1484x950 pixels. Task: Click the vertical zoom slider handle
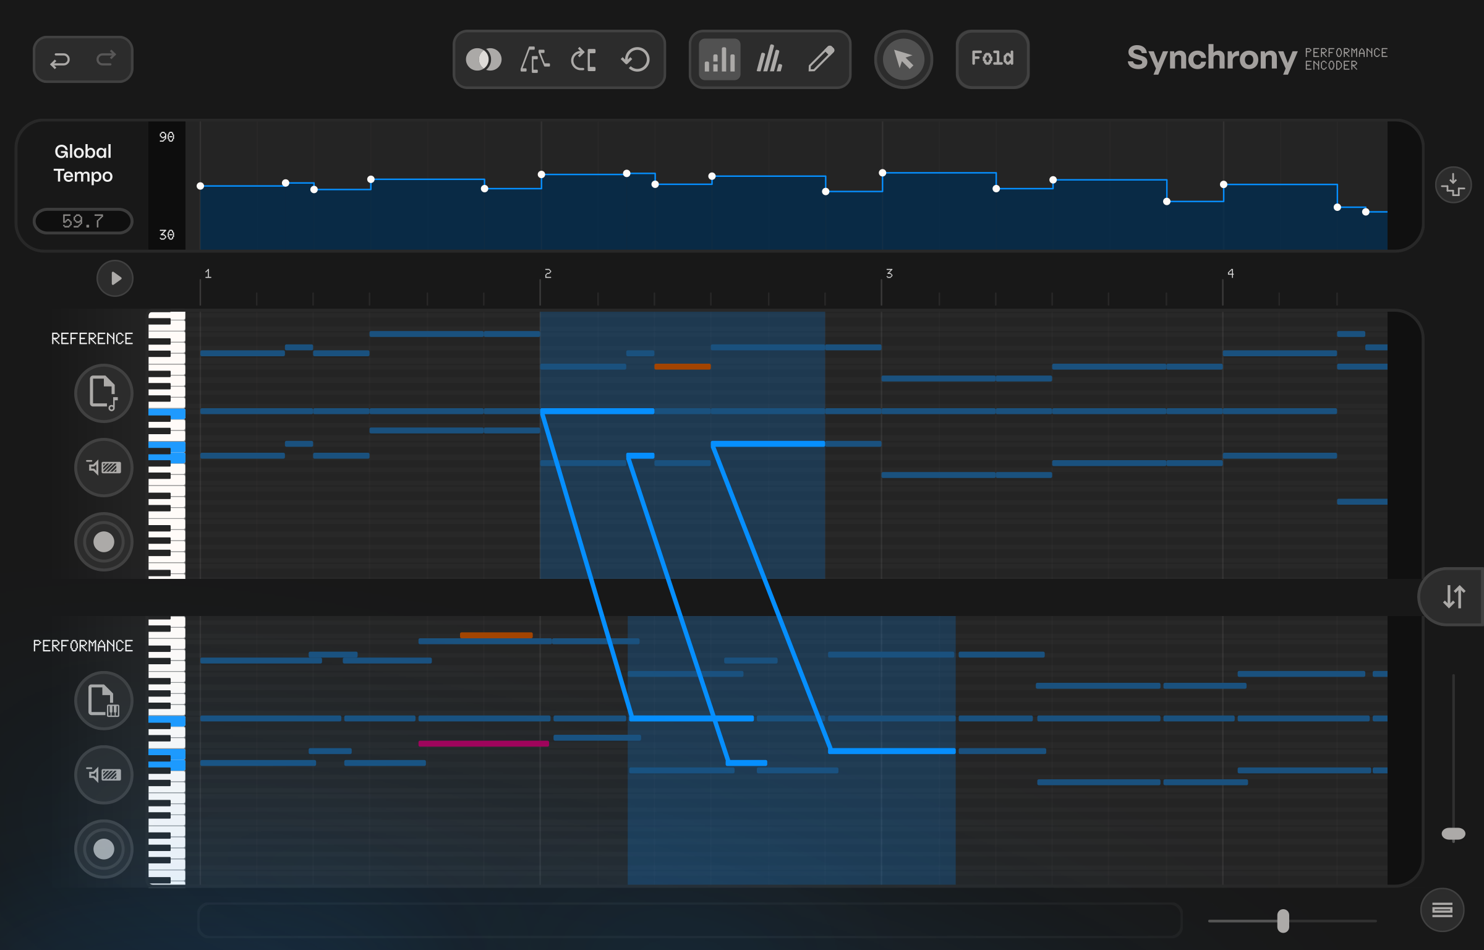[x=1454, y=834]
